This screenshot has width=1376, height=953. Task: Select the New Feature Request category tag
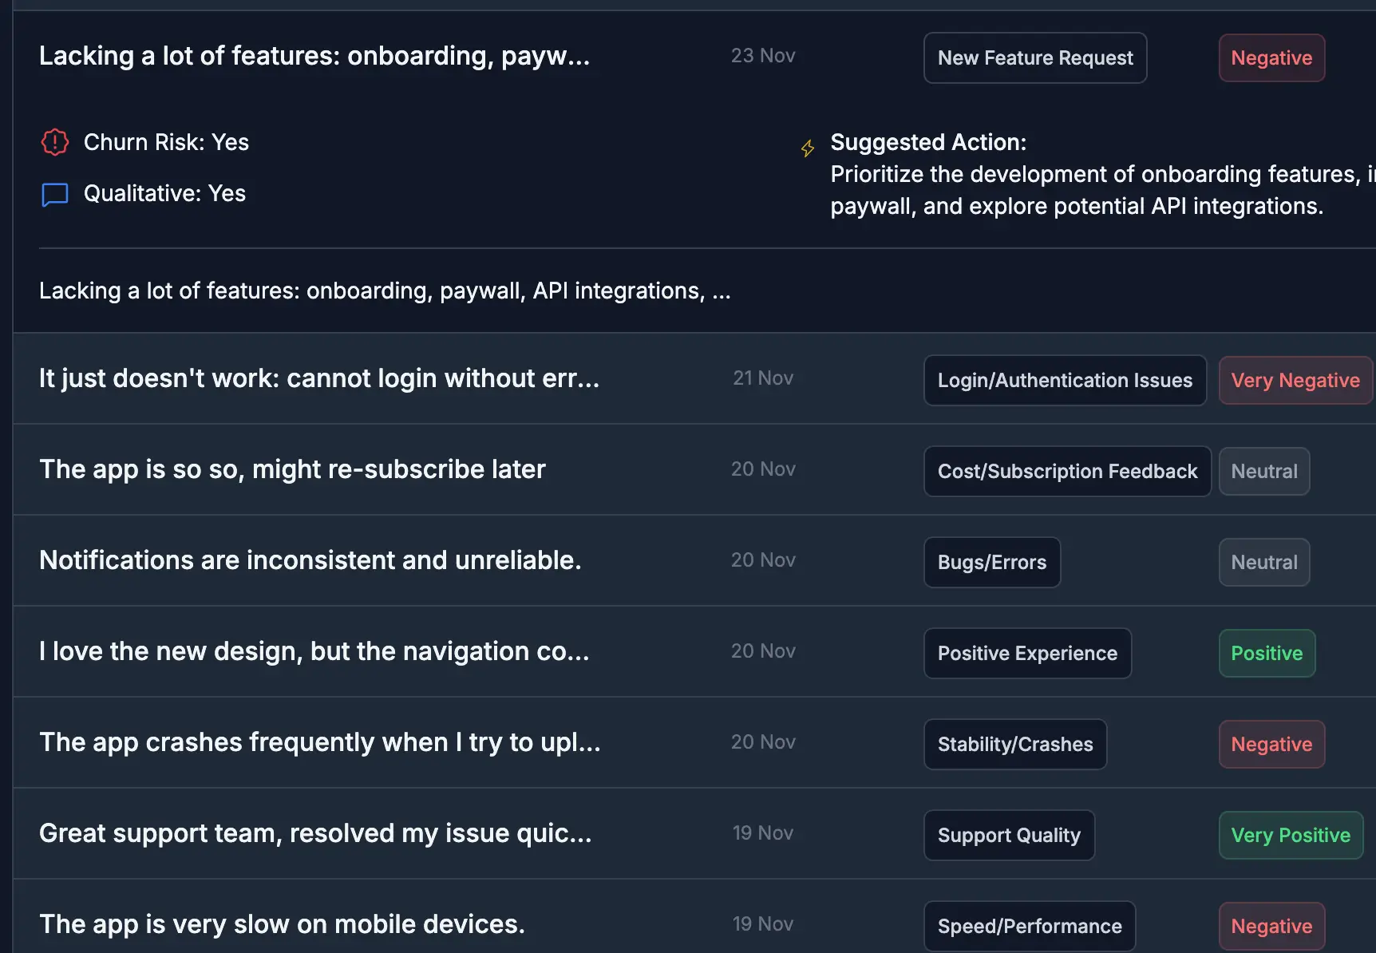[1034, 58]
